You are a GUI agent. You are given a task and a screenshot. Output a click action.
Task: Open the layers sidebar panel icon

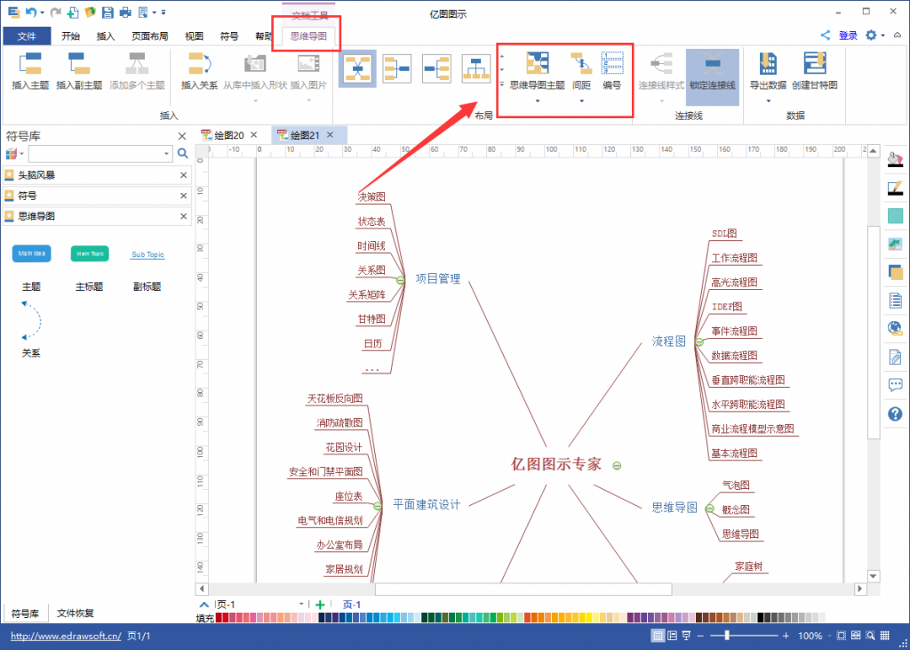point(896,272)
